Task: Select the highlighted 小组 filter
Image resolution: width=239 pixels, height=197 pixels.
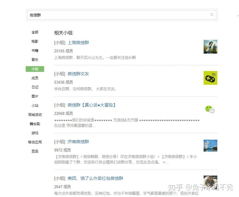Action: click(35, 69)
